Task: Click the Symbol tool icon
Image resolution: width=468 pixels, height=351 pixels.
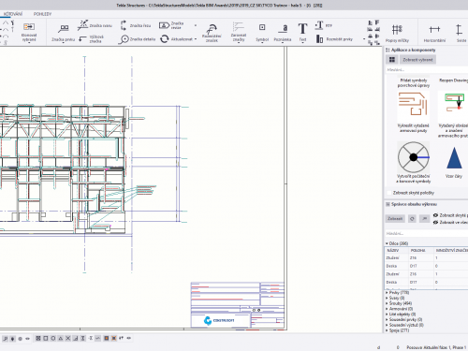Action: 262,27
